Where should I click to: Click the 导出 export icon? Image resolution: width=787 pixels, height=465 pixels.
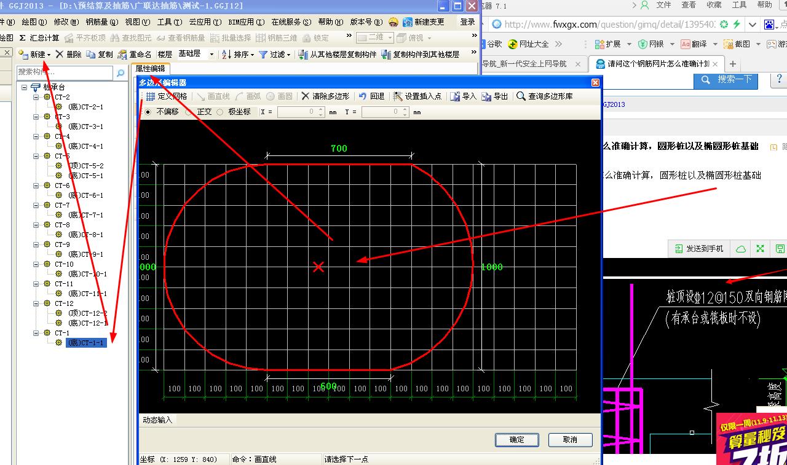click(486, 96)
